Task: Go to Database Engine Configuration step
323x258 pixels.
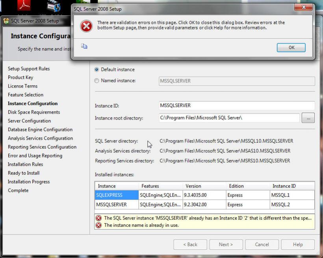Action: (x=40, y=129)
